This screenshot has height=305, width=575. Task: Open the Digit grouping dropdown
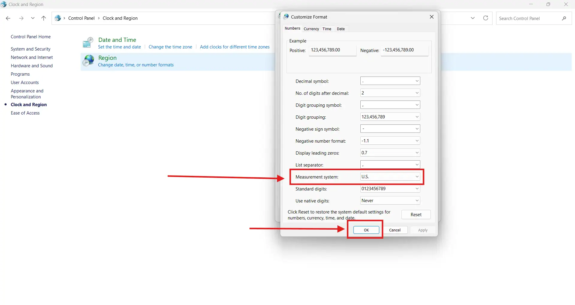(x=390, y=117)
